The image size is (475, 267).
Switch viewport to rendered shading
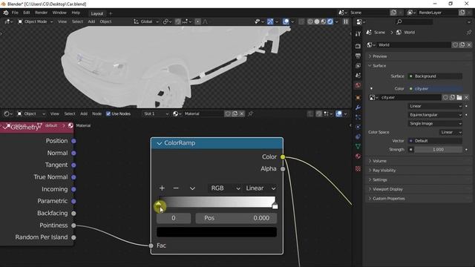(x=330, y=22)
